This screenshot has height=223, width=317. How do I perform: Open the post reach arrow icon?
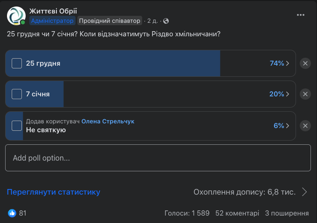pos(304,192)
